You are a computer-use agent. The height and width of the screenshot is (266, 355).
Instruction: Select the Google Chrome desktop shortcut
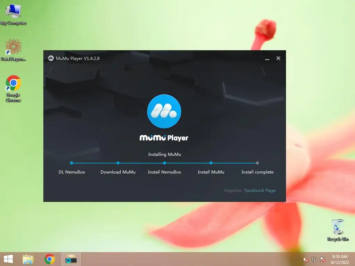(x=14, y=88)
